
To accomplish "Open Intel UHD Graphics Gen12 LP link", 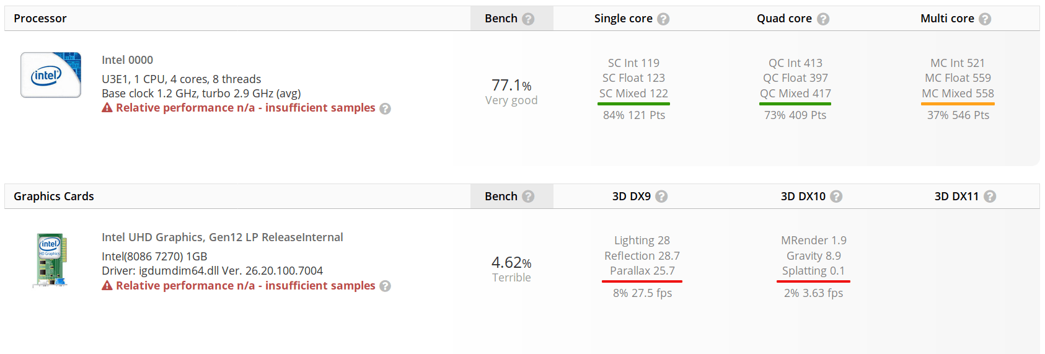I will tap(223, 237).
